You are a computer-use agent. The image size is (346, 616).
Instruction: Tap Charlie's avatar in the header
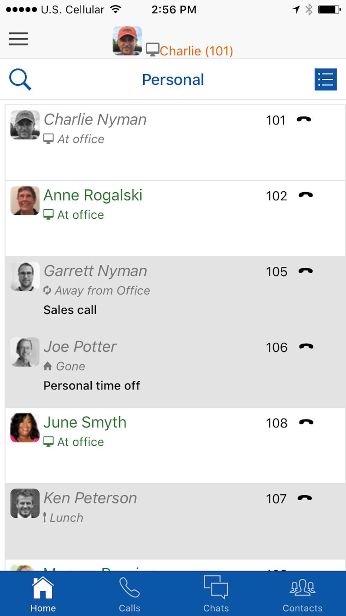pos(127,41)
